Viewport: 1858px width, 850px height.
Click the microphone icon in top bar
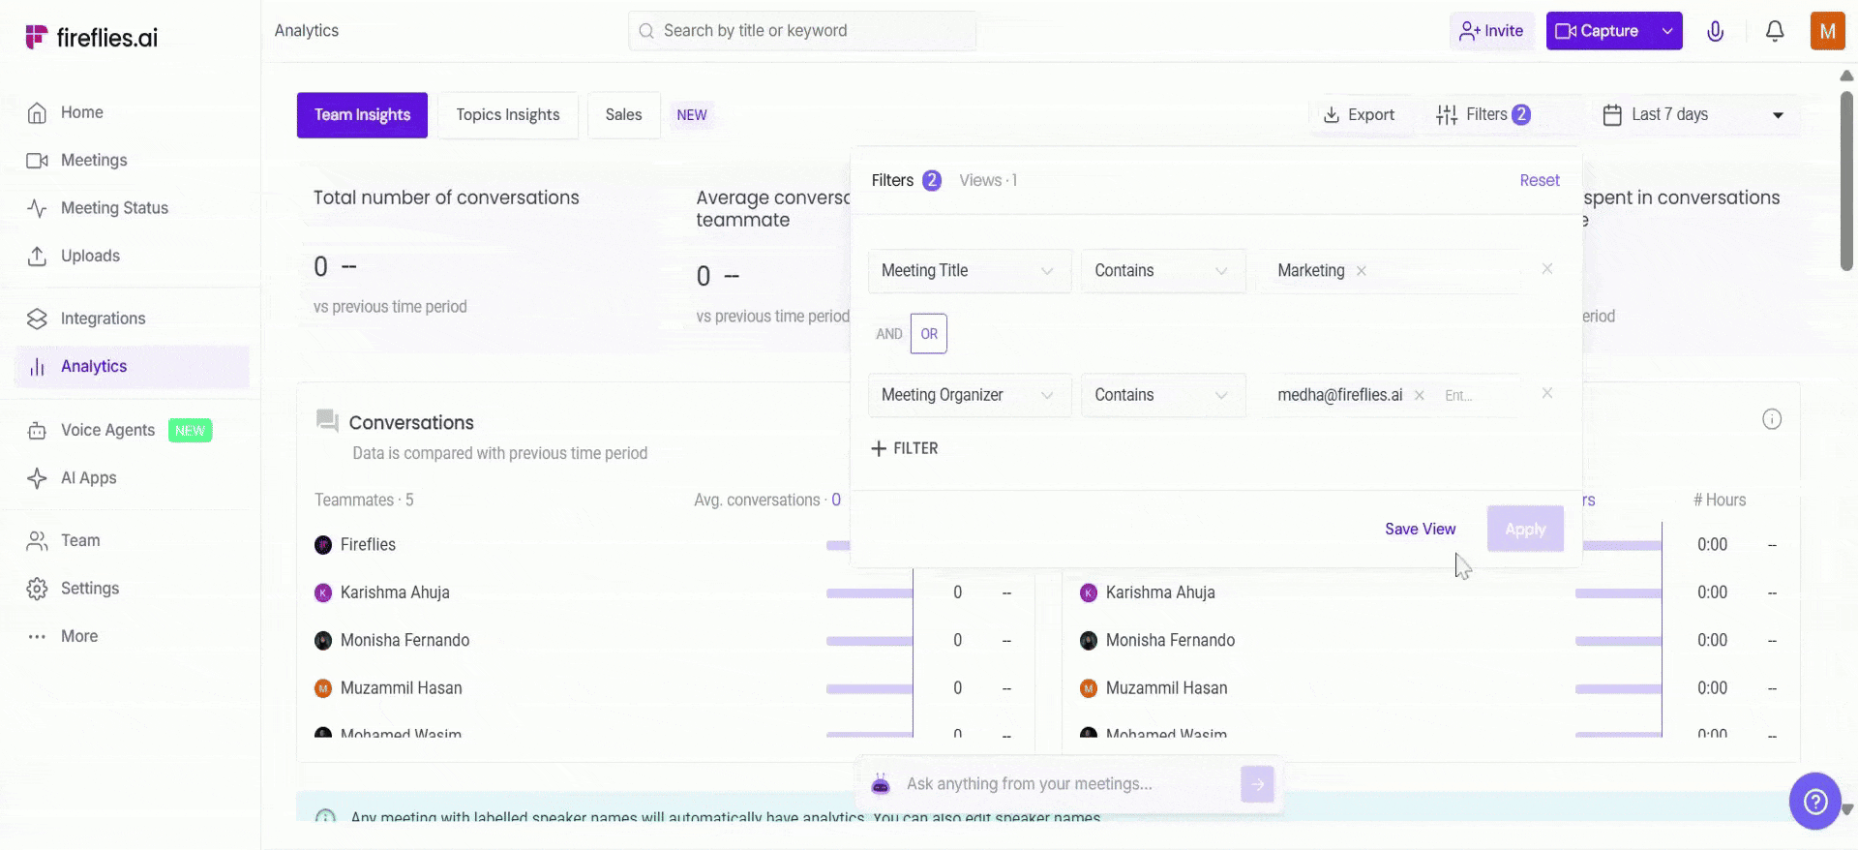[x=1715, y=31]
